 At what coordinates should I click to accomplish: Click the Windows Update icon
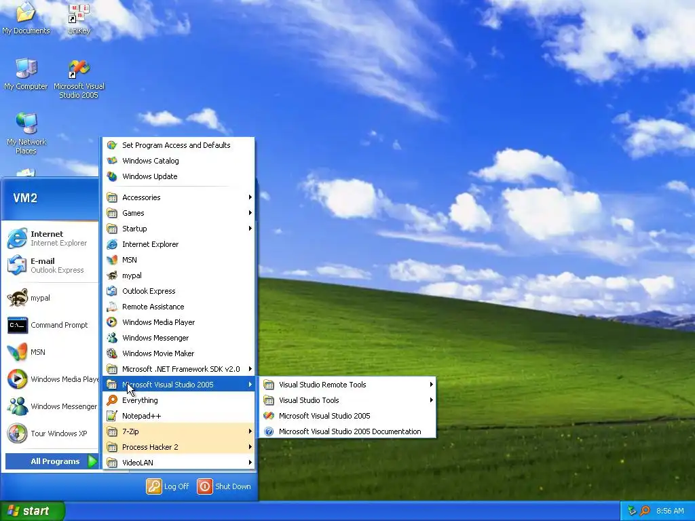coord(112,176)
